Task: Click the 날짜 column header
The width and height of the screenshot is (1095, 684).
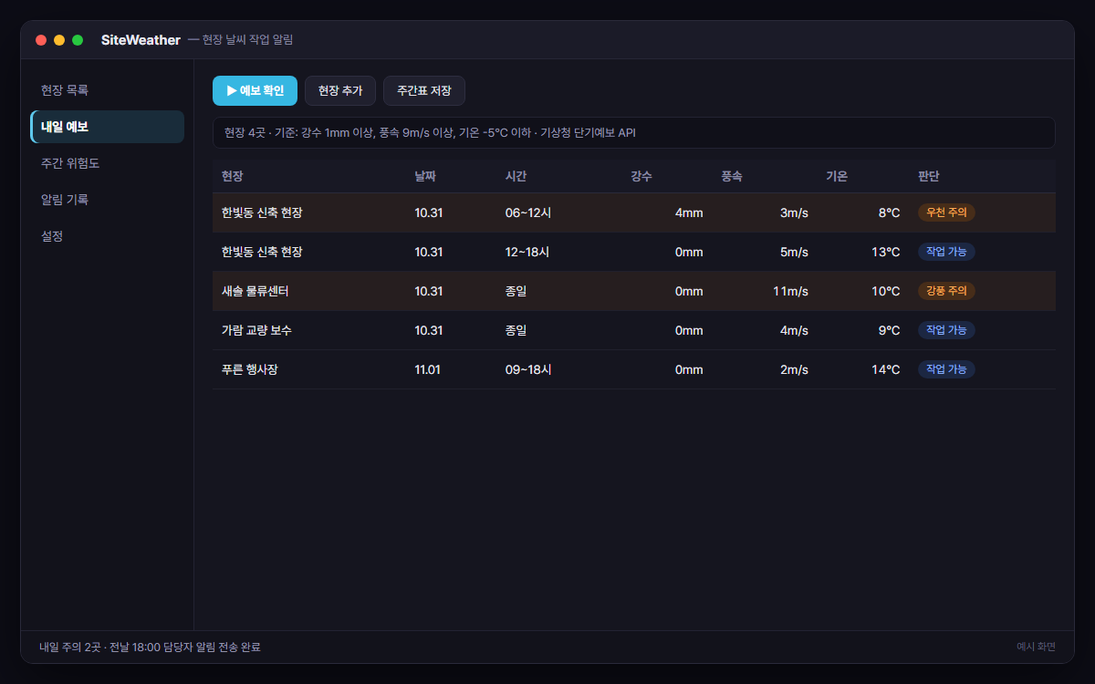Action: 425,176
